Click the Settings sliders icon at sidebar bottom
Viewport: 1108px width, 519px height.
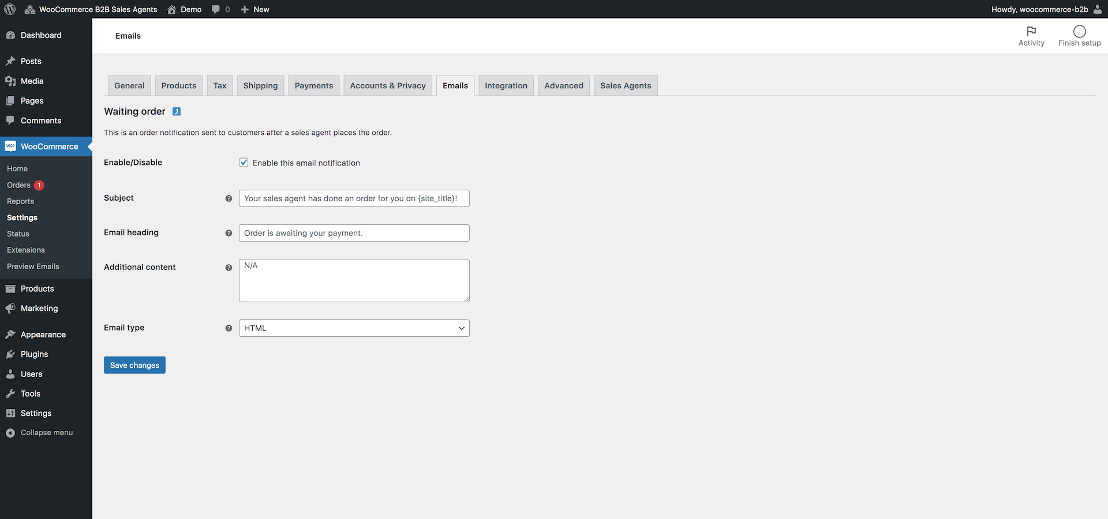point(10,413)
